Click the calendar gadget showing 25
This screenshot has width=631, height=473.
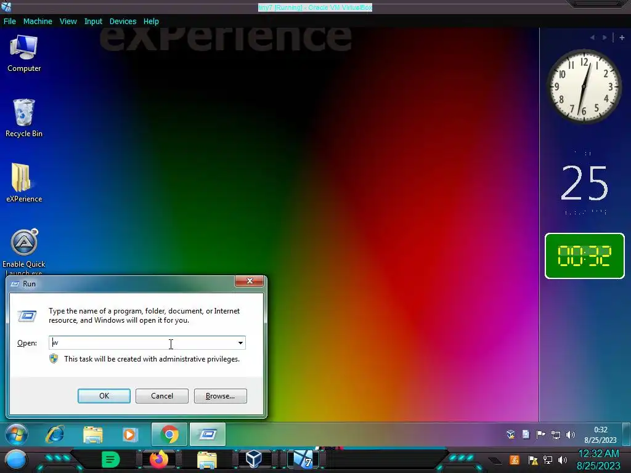584,183
